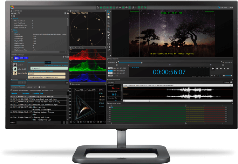Click the edit template pencil icon
238x164 pixels.
19,13
